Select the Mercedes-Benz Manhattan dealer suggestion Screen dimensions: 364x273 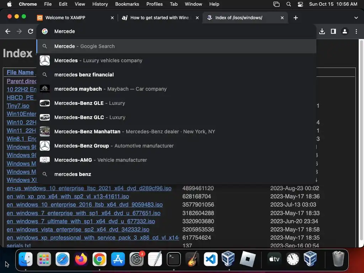(176, 132)
